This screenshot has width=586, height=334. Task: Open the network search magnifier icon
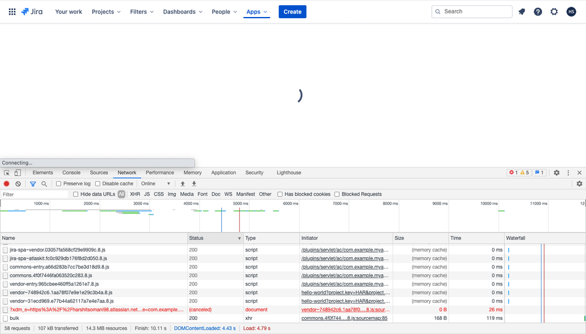coord(44,184)
